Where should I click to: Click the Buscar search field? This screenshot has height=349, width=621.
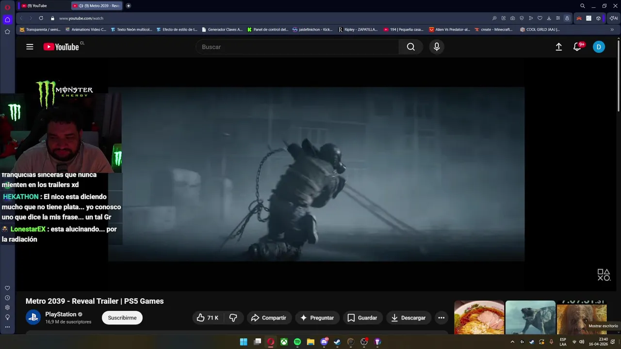297,47
